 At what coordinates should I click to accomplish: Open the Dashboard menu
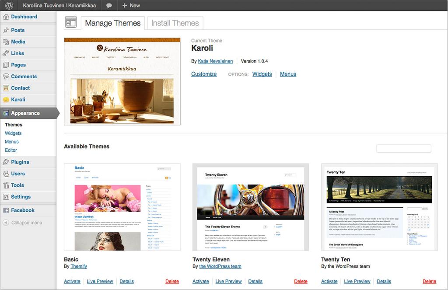[x=24, y=17]
